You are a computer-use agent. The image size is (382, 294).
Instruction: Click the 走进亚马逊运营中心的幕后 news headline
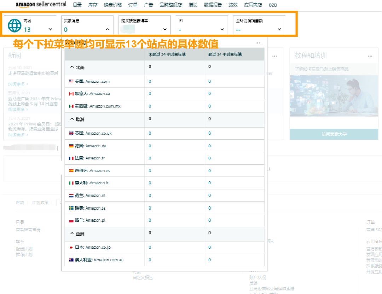33,73
